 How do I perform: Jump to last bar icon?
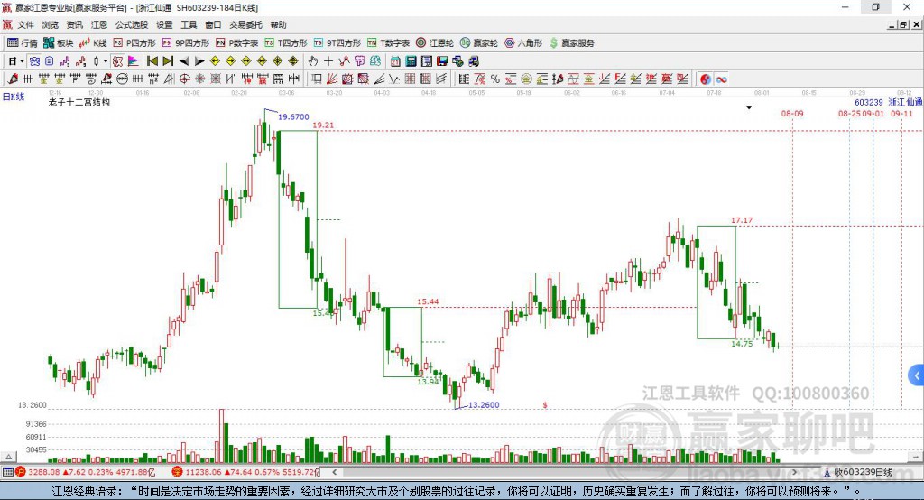pos(168,61)
